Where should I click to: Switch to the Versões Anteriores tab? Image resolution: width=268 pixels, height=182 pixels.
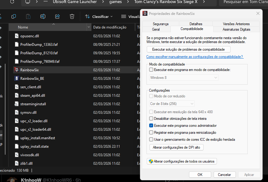click(x=236, y=24)
